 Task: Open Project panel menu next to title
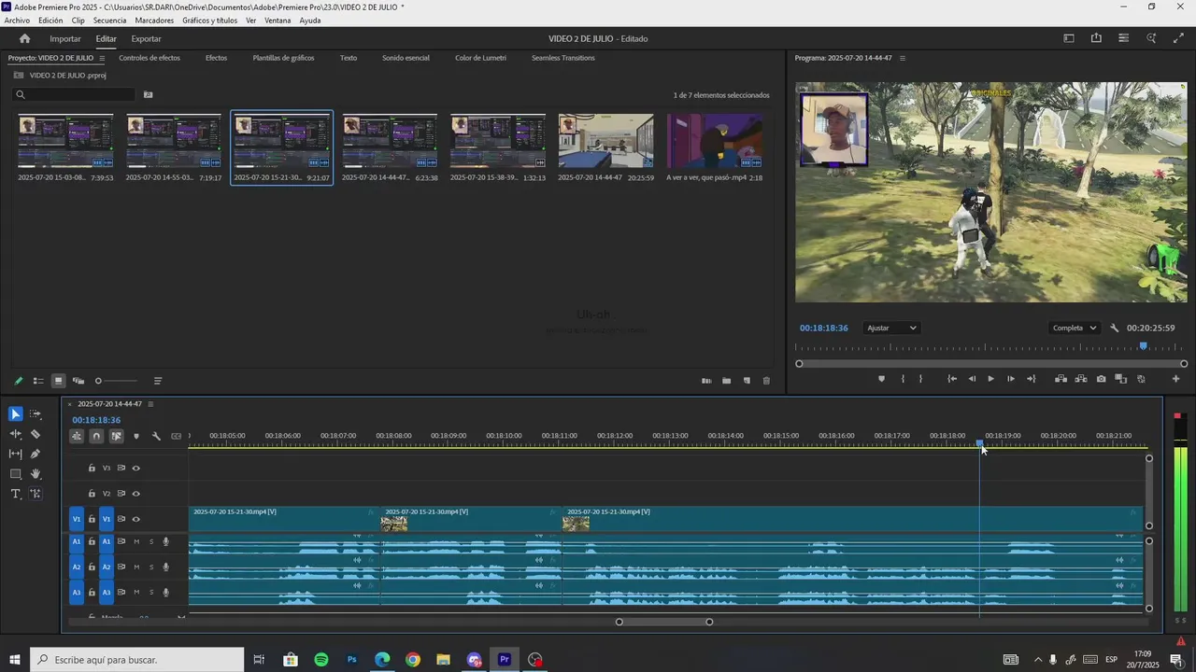(102, 58)
